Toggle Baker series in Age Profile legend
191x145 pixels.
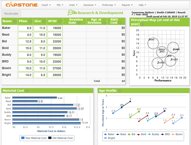pos(109,134)
